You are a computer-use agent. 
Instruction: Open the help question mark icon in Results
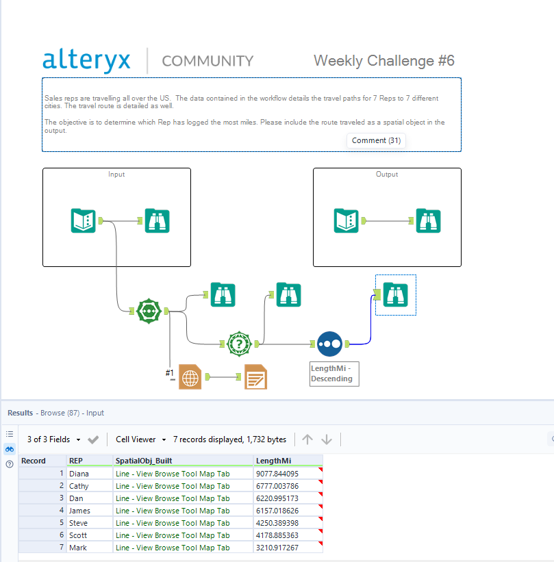(x=10, y=464)
